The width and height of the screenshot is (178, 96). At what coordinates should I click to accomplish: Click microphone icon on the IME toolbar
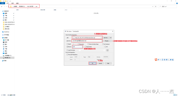pyautogui.click(x=165, y=60)
